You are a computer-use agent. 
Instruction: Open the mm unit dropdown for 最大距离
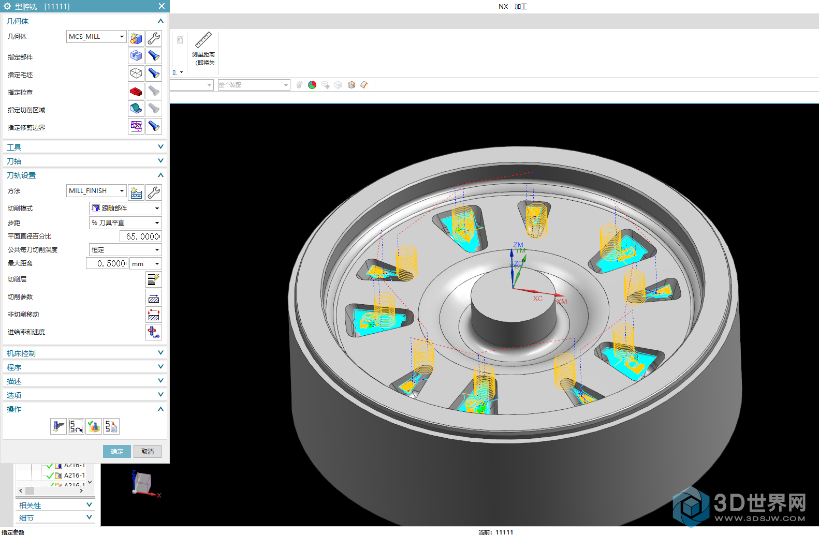145,264
